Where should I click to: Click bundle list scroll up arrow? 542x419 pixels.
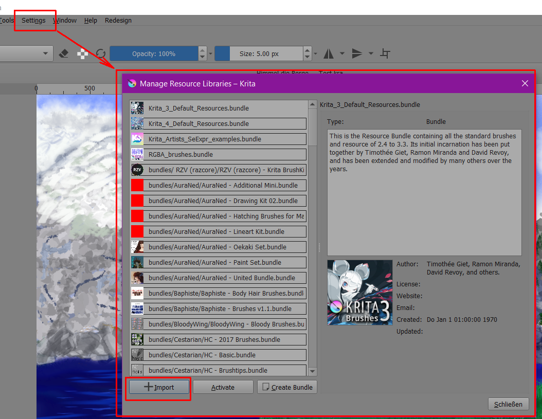coord(313,104)
